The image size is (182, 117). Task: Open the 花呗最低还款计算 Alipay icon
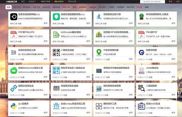coord(99,17)
